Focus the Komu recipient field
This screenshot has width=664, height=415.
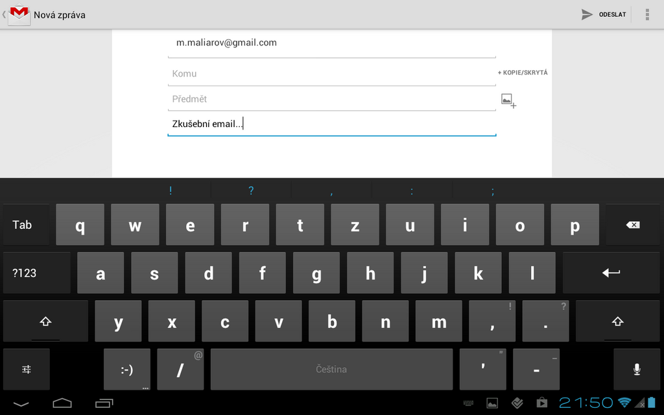(331, 74)
